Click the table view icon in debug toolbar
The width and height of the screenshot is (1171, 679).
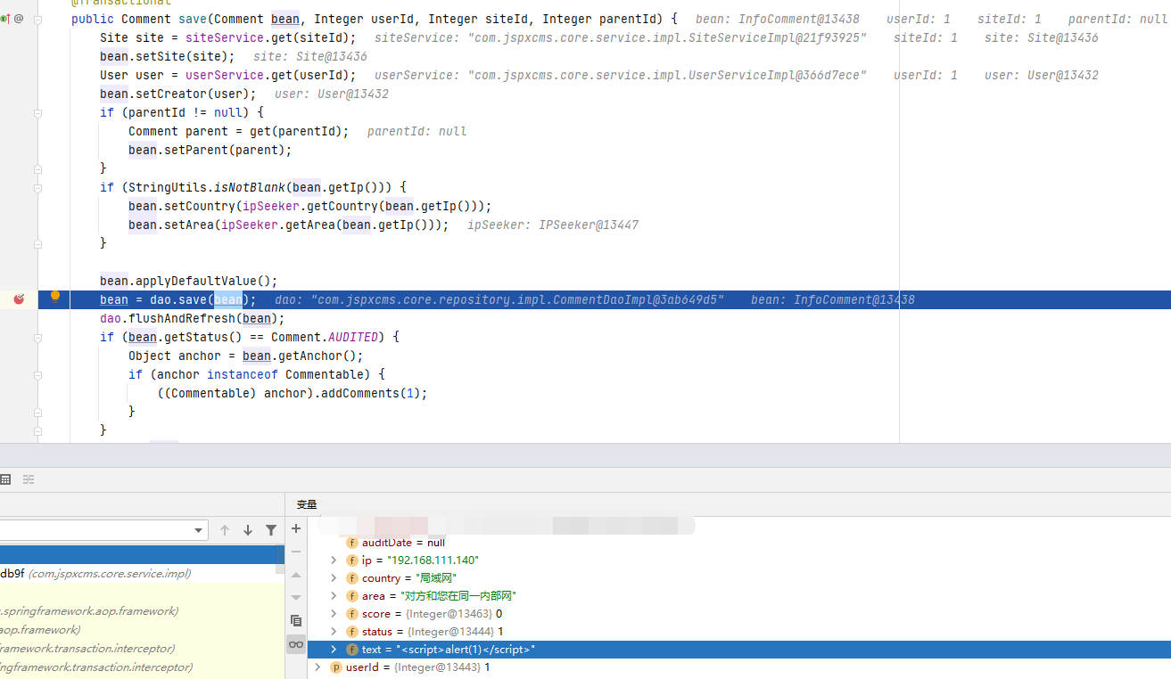click(x=5, y=479)
